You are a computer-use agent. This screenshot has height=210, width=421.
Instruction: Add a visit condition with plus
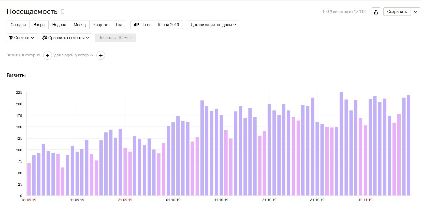tap(48, 55)
